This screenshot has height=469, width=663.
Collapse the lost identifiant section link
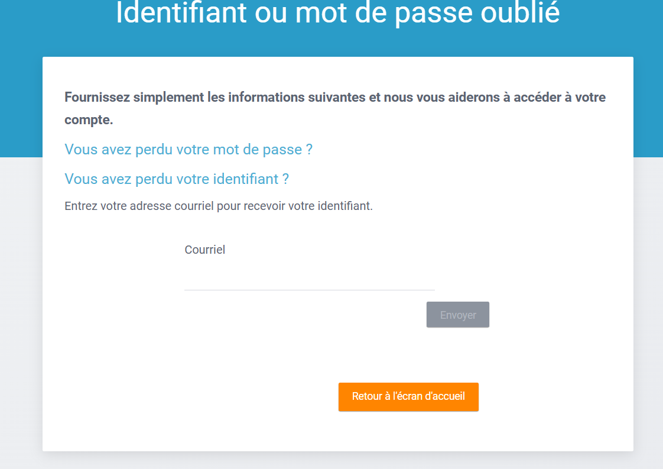click(x=176, y=179)
